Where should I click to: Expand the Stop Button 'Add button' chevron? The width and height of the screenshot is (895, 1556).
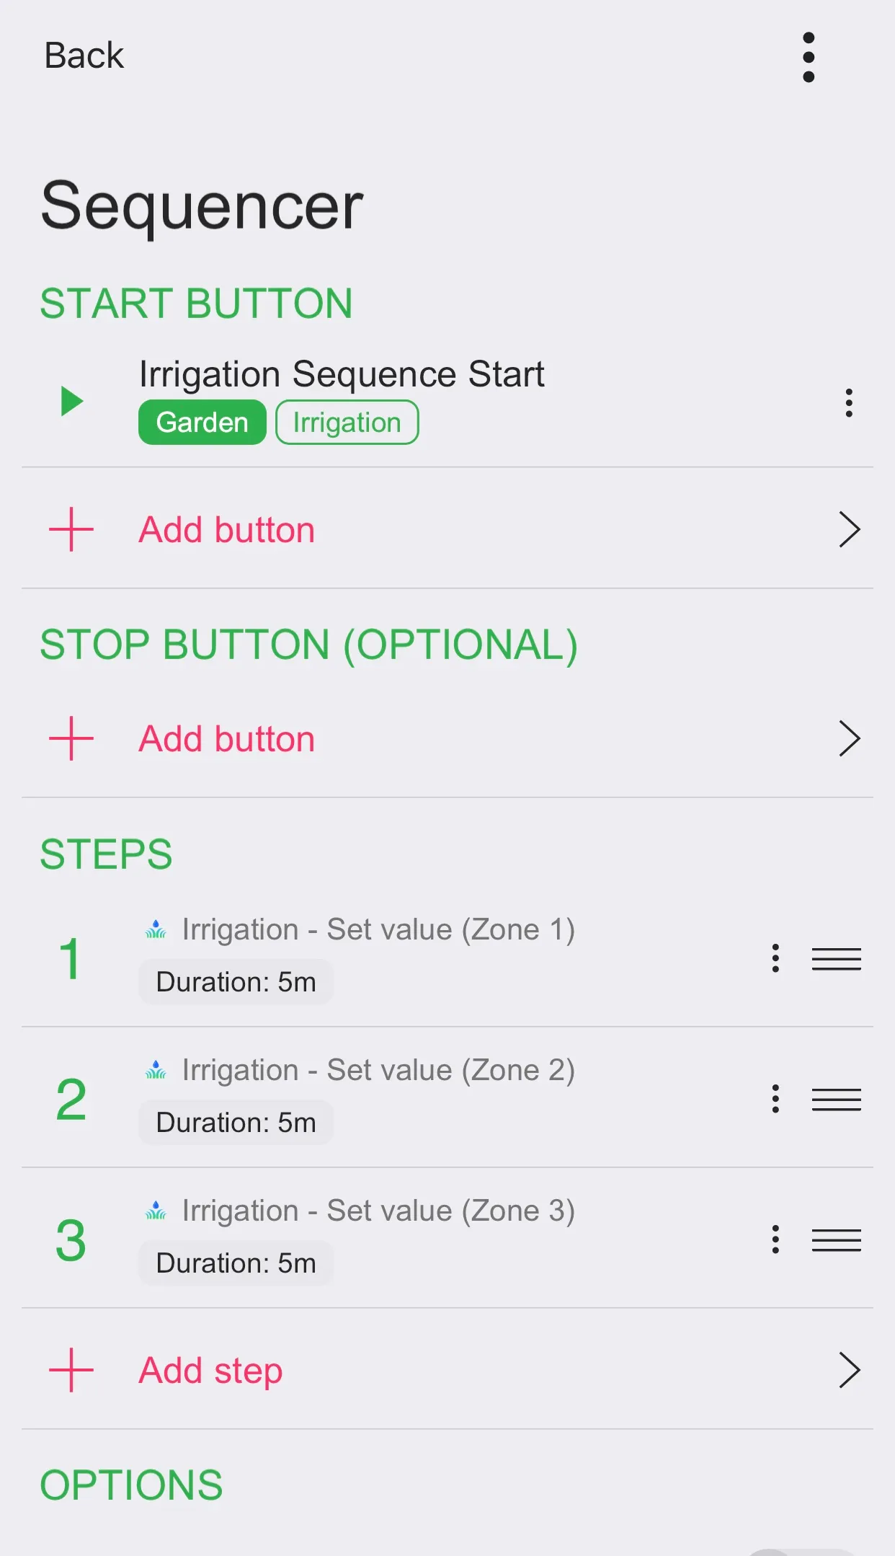pos(849,739)
